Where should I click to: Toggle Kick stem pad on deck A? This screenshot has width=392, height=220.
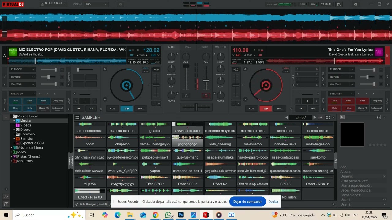click(15, 108)
